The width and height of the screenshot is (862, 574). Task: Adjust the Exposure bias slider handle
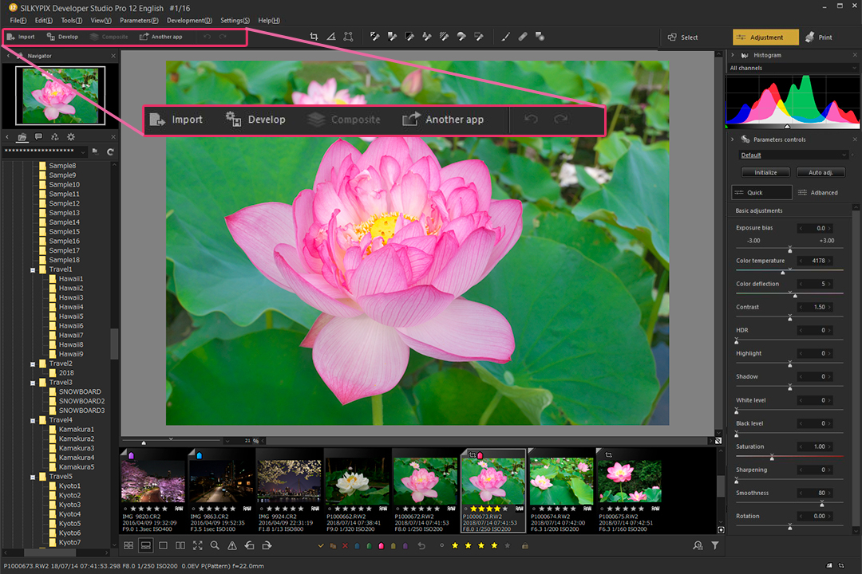point(790,250)
